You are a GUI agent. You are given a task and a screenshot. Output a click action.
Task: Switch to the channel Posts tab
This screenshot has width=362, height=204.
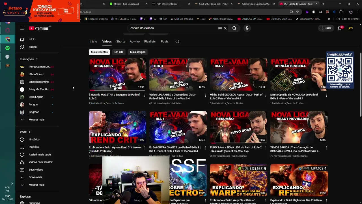[165, 42]
